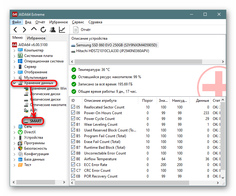
Task: Select the Компьютер icon in the tree
Action: coord(20,50)
